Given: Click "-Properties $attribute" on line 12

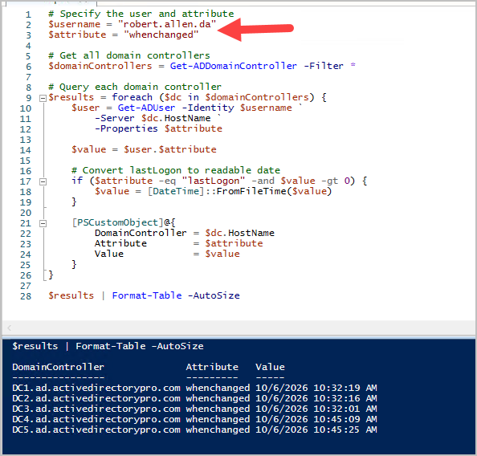Looking at the screenshot, I should (158, 128).
